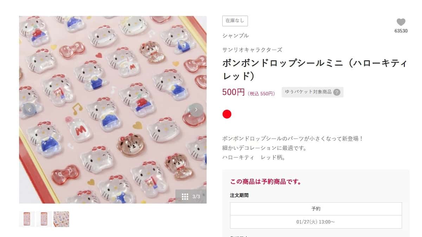Select the 01/27(火) 13:00～ date row
Image resolution: width=422 pixels, height=237 pixels.
(316, 222)
